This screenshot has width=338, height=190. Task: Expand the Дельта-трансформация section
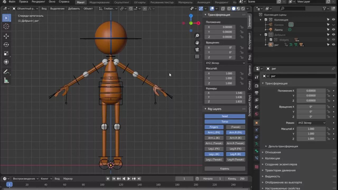pyautogui.click(x=283, y=146)
